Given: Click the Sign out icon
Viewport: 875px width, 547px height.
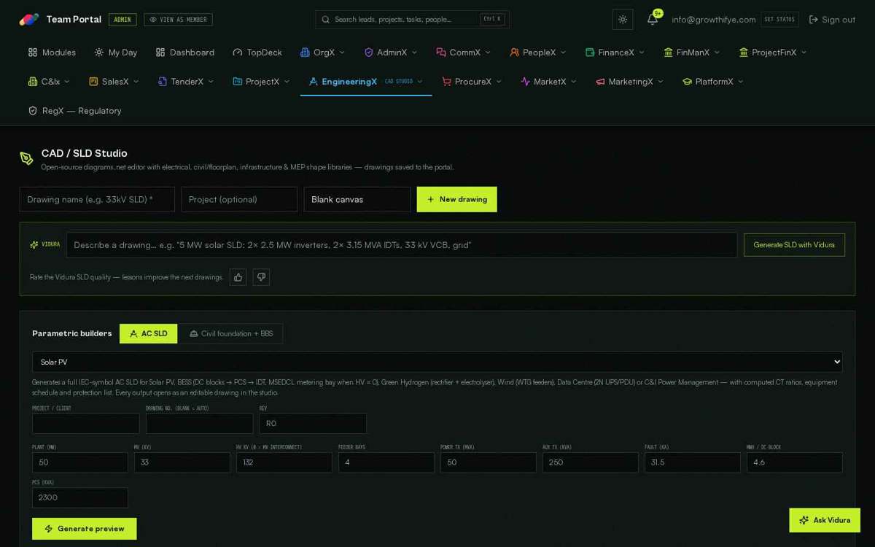Looking at the screenshot, I should 814,20.
